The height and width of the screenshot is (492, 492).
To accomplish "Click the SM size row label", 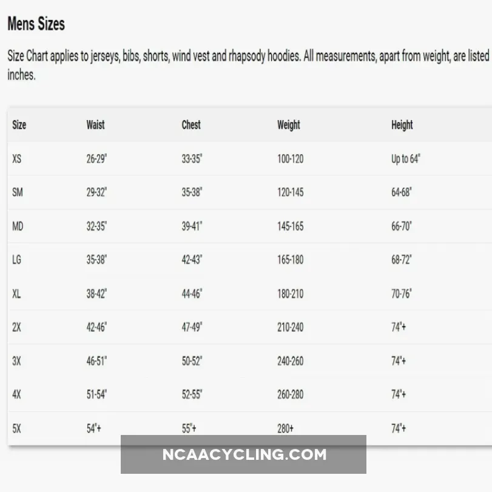I will coord(18,192).
